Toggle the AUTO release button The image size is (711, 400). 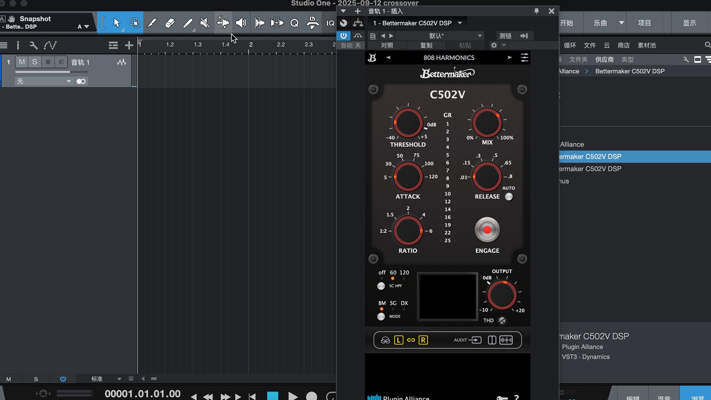pyautogui.click(x=509, y=197)
